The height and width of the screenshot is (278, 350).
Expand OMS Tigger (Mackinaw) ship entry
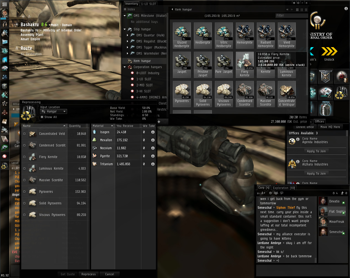[128, 47]
